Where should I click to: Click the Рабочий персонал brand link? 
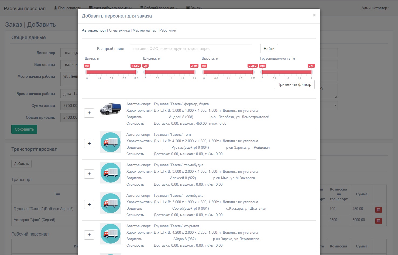(x=25, y=9)
